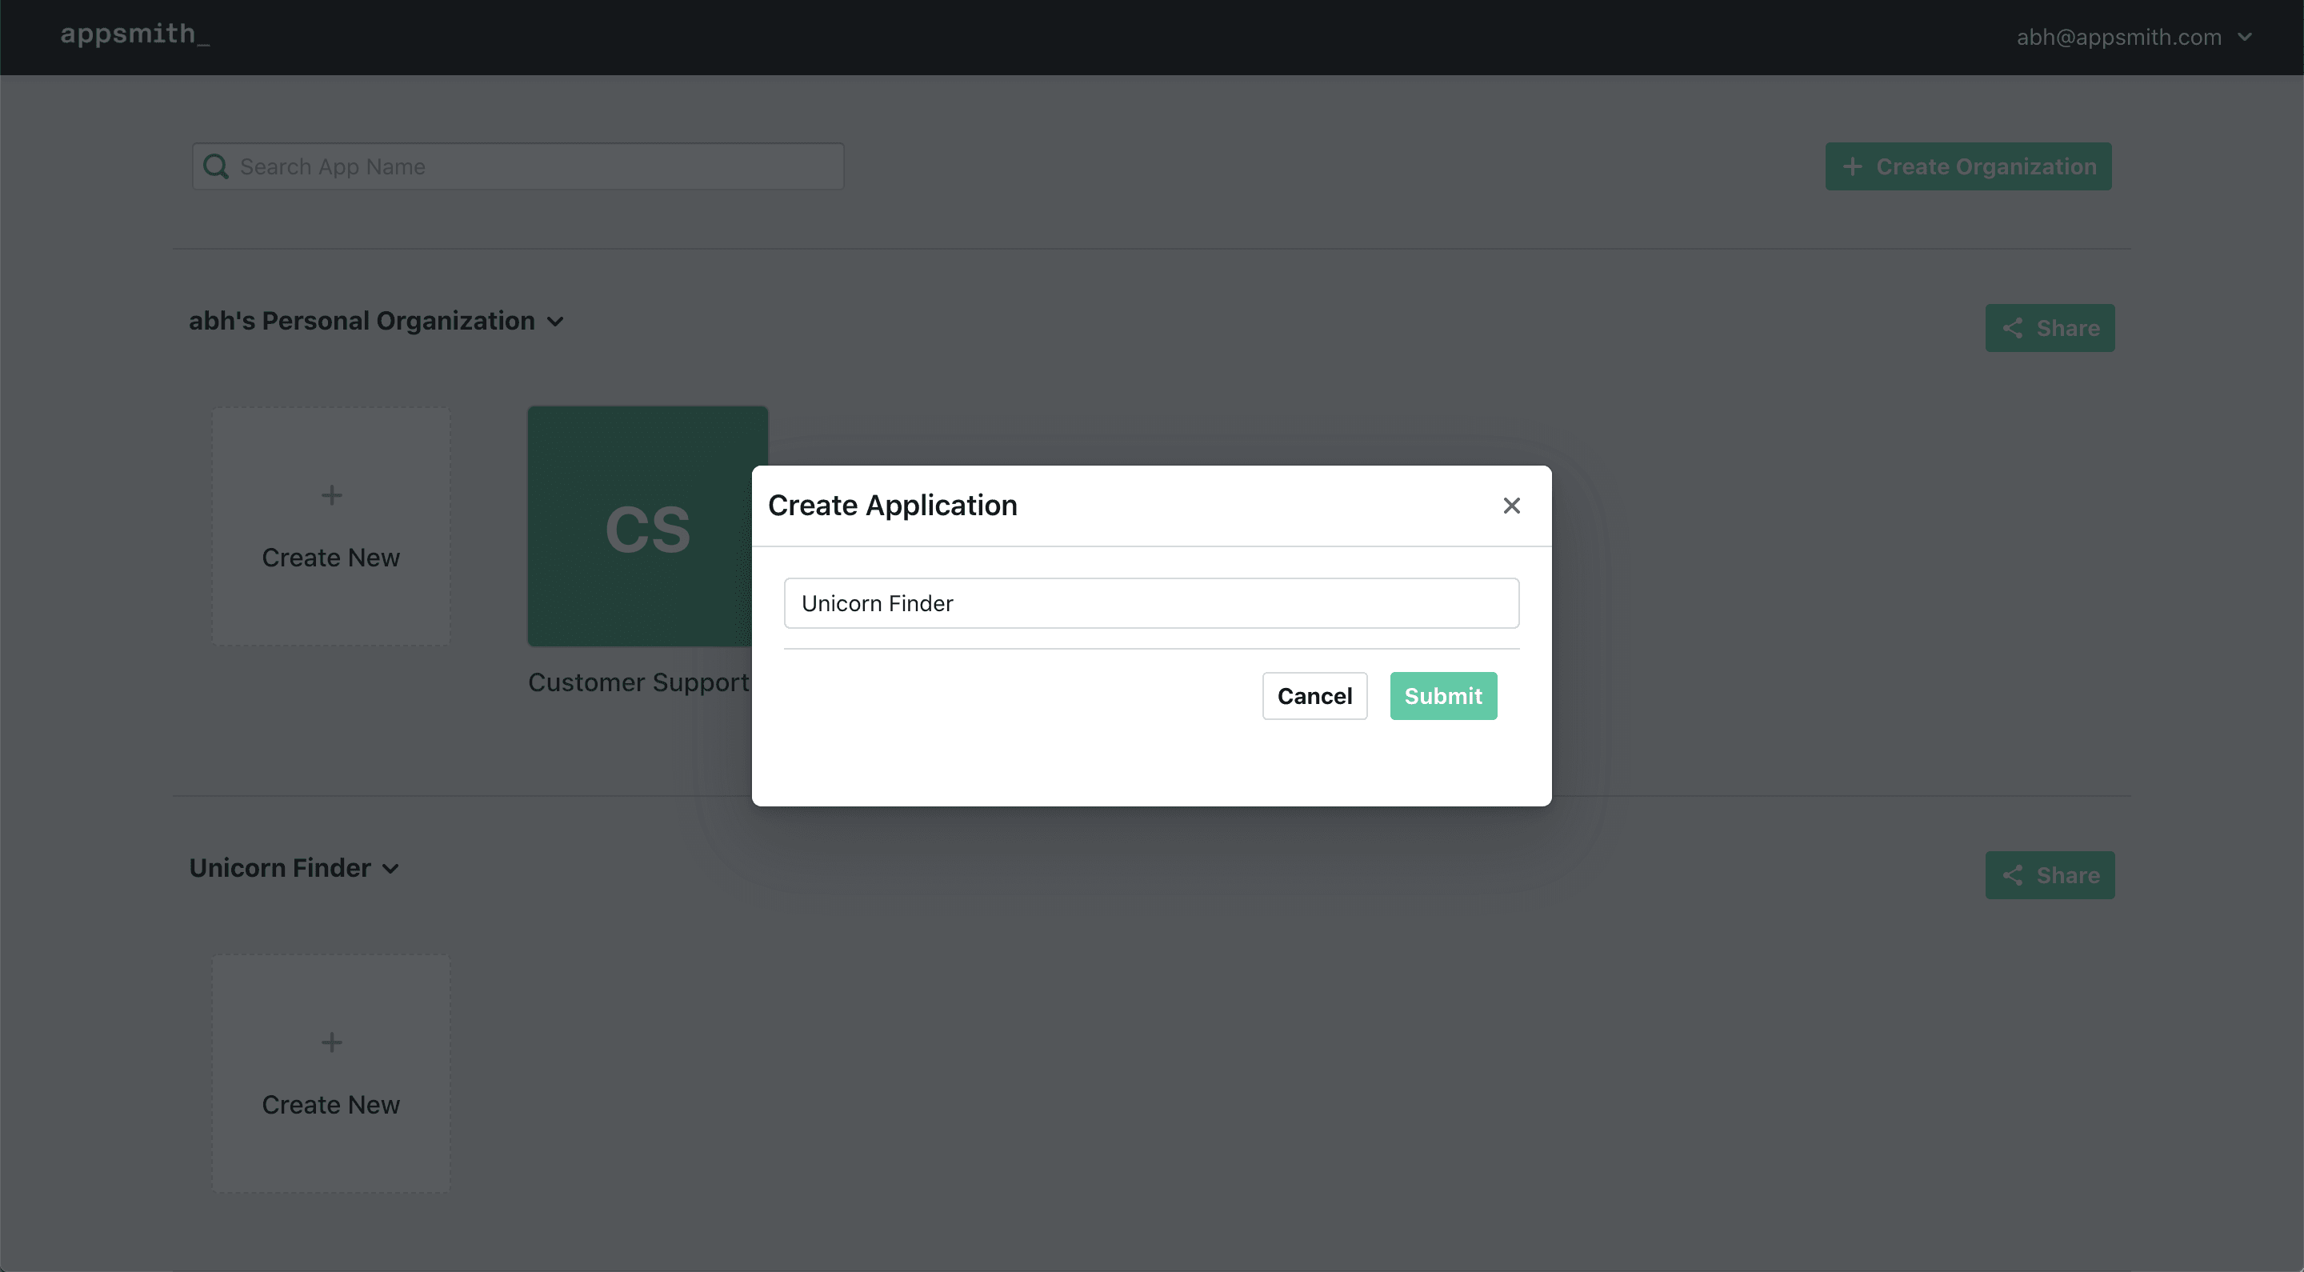This screenshot has width=2304, height=1272.
Task: Click plus icon in Unicorn Finder Create New
Action: pos(331,1042)
